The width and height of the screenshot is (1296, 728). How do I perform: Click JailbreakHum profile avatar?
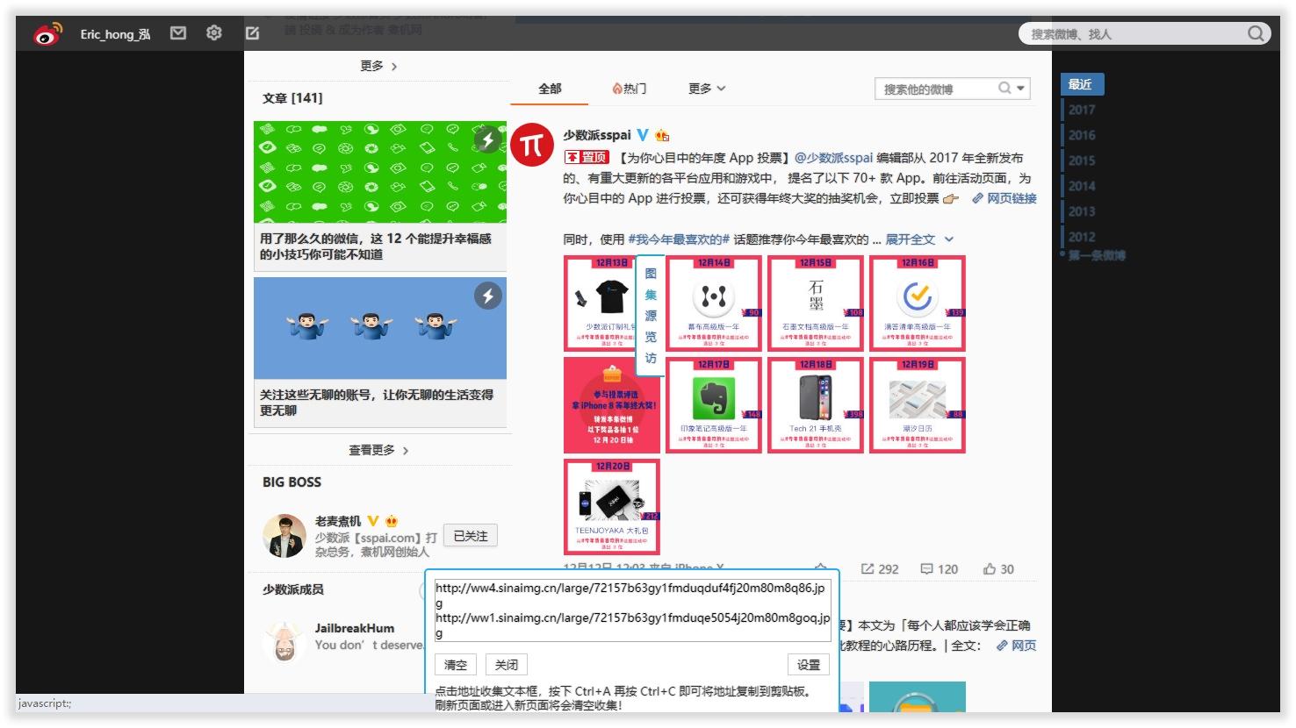tap(284, 642)
